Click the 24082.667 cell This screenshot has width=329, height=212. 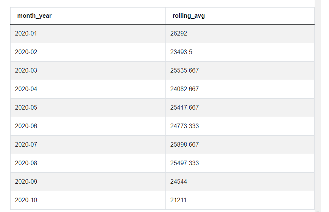click(184, 89)
